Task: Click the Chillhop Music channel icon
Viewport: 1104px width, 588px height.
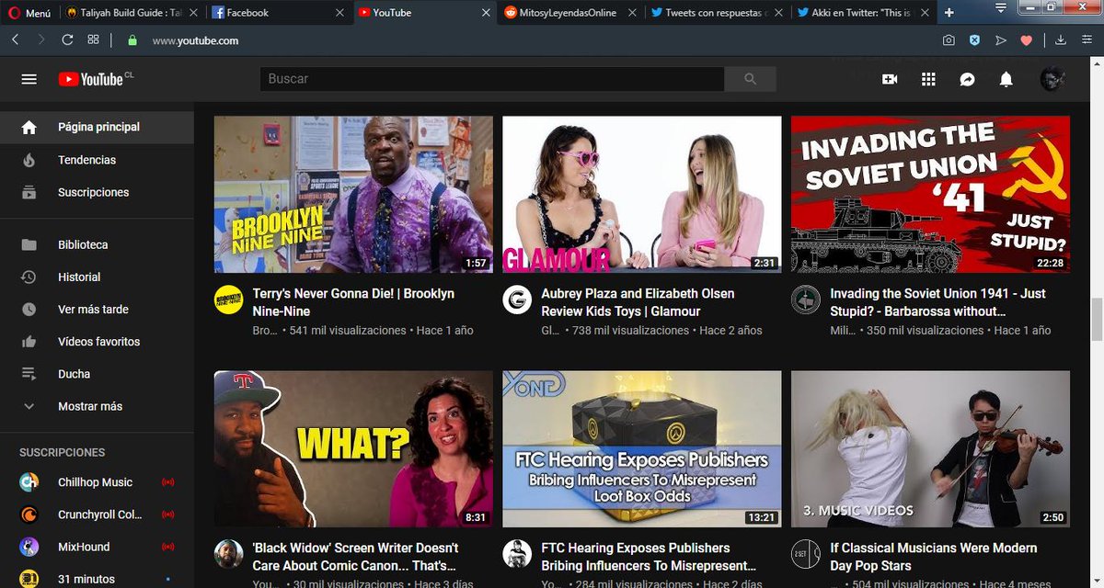Action: [29, 482]
